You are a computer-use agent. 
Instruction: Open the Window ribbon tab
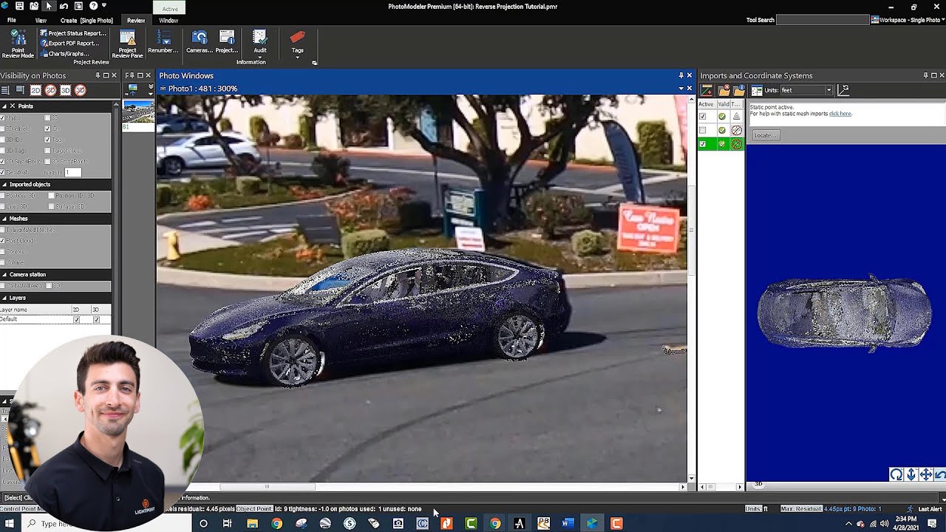[x=169, y=21]
